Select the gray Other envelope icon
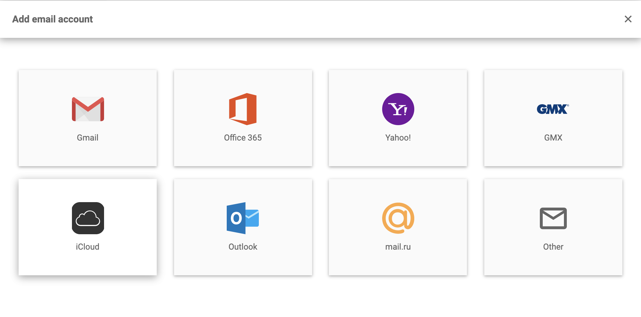Viewport: 641px width, 317px height. click(553, 218)
